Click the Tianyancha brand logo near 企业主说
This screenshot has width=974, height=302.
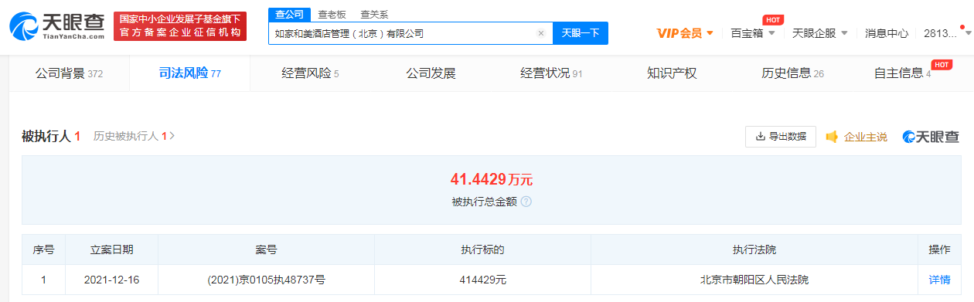pyautogui.click(x=931, y=137)
